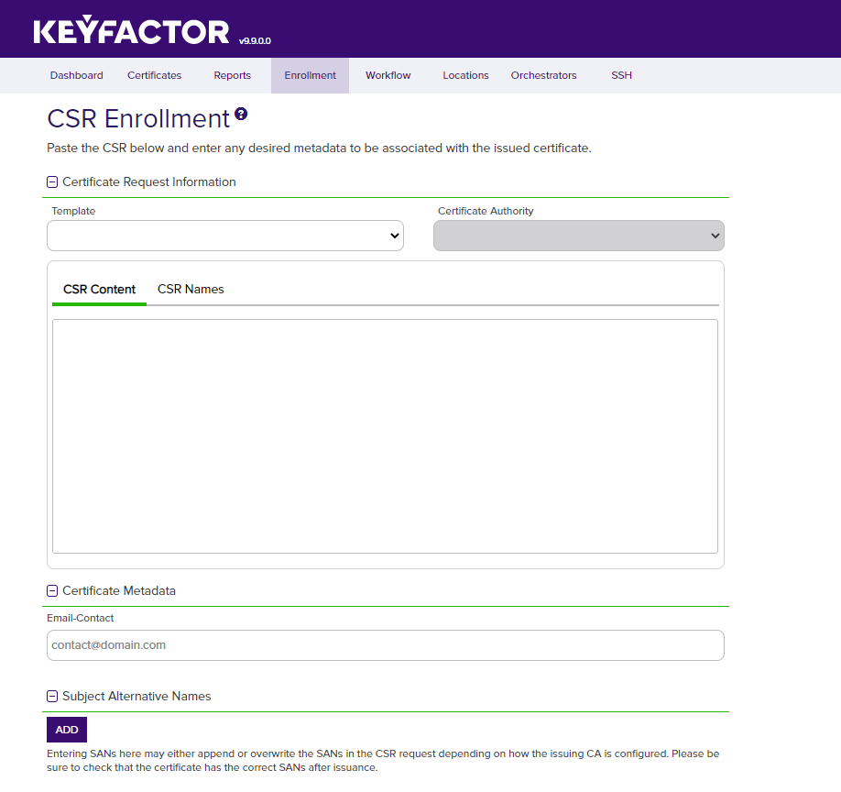This screenshot has height=792, width=841.
Task: Open the SSH menu
Action: 621,75
